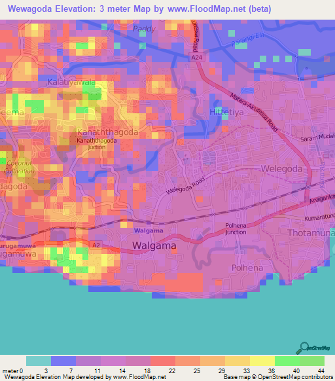Screen dimensions: 335x381
Task: Click the large Kanaththagoda label
Action: click(107, 132)
